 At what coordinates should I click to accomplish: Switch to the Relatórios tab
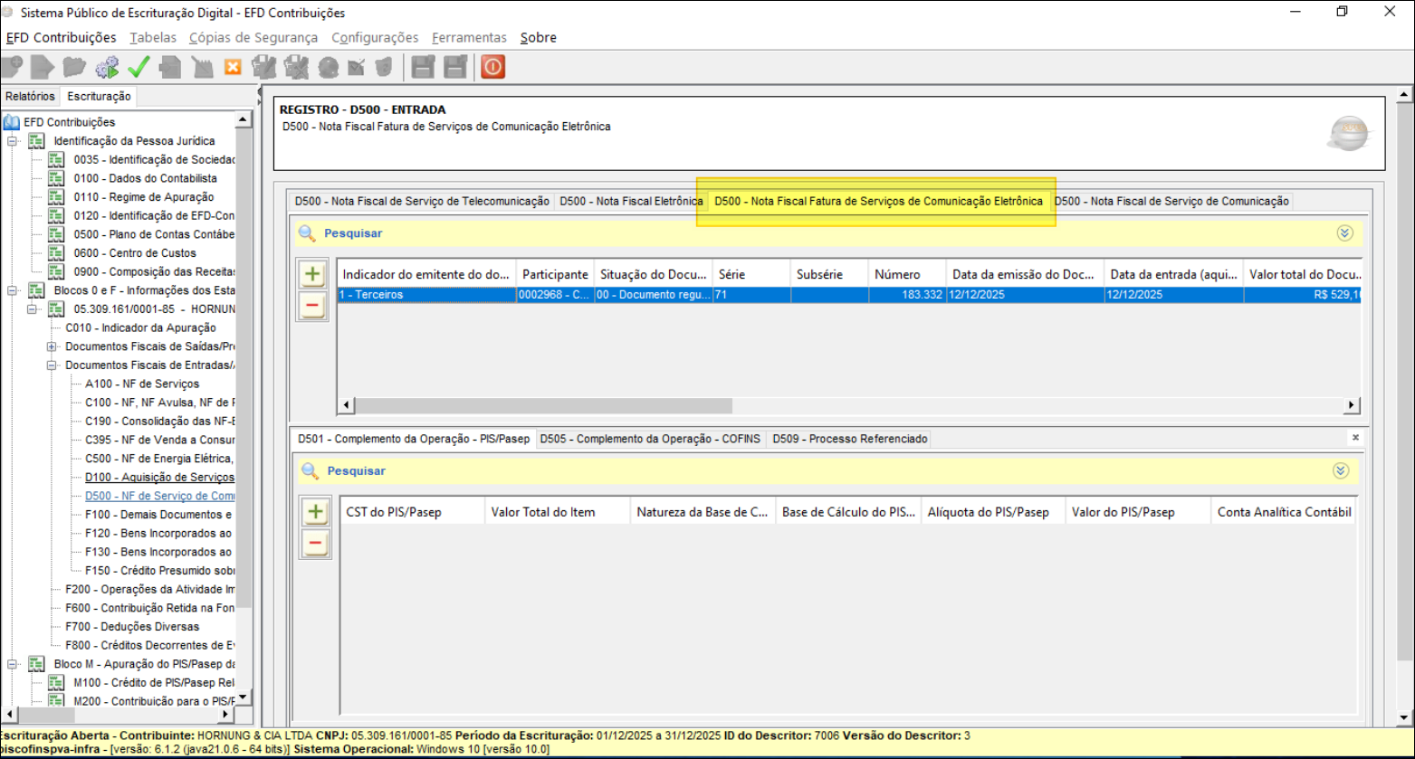30,96
